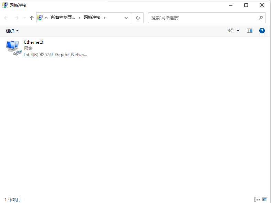Switch to large icons view in status bar
Viewport: 271px width, 203px height.
(x=264, y=199)
